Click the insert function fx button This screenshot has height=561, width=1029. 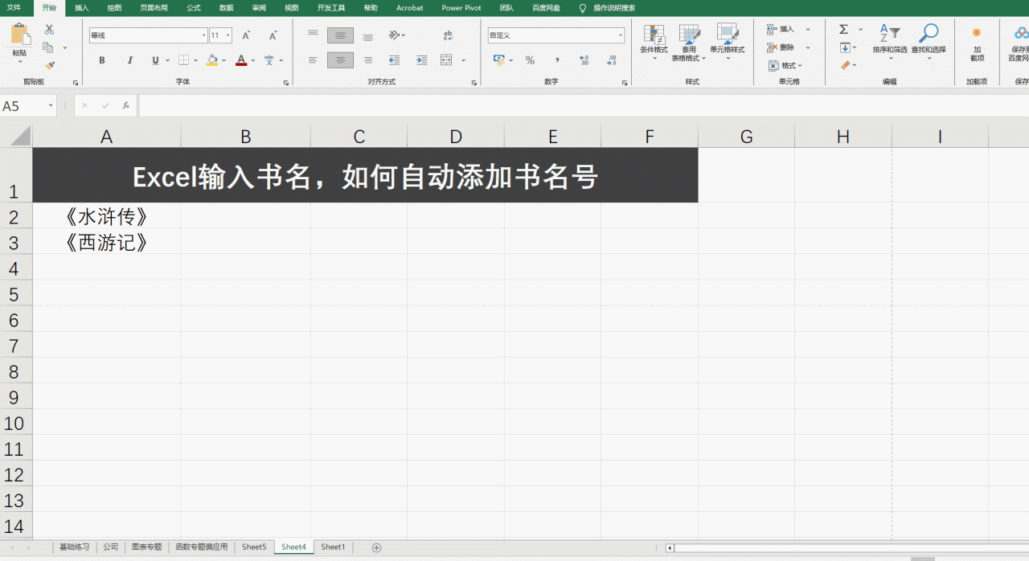click(x=126, y=106)
